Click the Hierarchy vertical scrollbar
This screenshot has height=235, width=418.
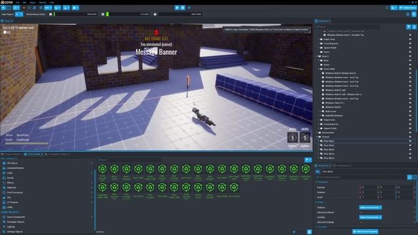tap(416, 101)
